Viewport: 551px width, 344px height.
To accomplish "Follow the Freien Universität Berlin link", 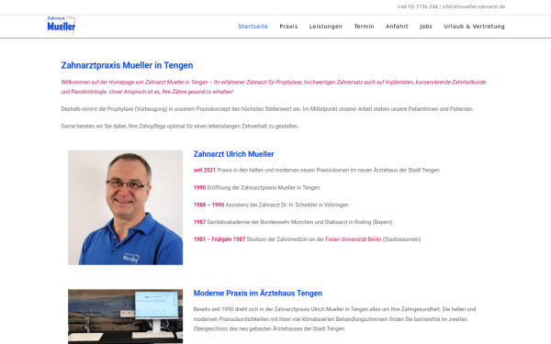I will 354,239.
